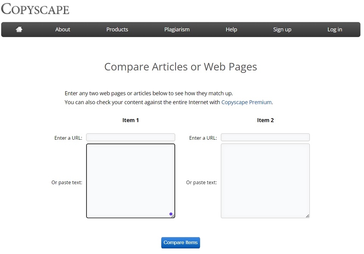Image resolution: width=364 pixels, height=254 pixels.
Task: Click the Item 2 text area resize handle
Action: pos(308,216)
